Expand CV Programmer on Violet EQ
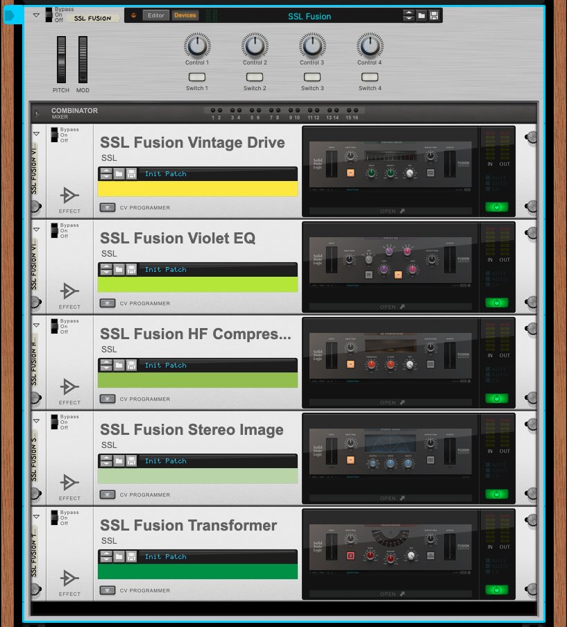Image resolution: width=567 pixels, height=627 pixels. (108, 303)
